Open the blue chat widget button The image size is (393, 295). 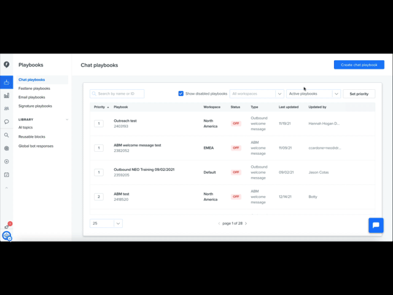coord(376,226)
